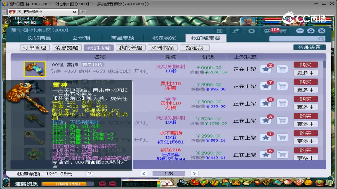This screenshot has width=337, height=189.
Task: Click the red minus button near 速度资质
Action: (112, 184)
